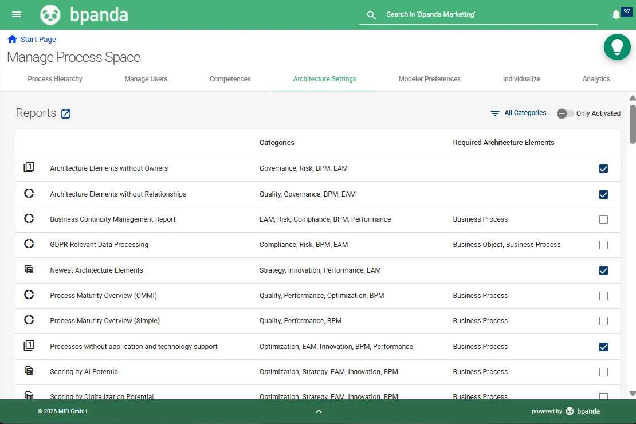This screenshot has width=636, height=424.
Task: Click the Start Page breadcrumb link
Action: (x=38, y=39)
